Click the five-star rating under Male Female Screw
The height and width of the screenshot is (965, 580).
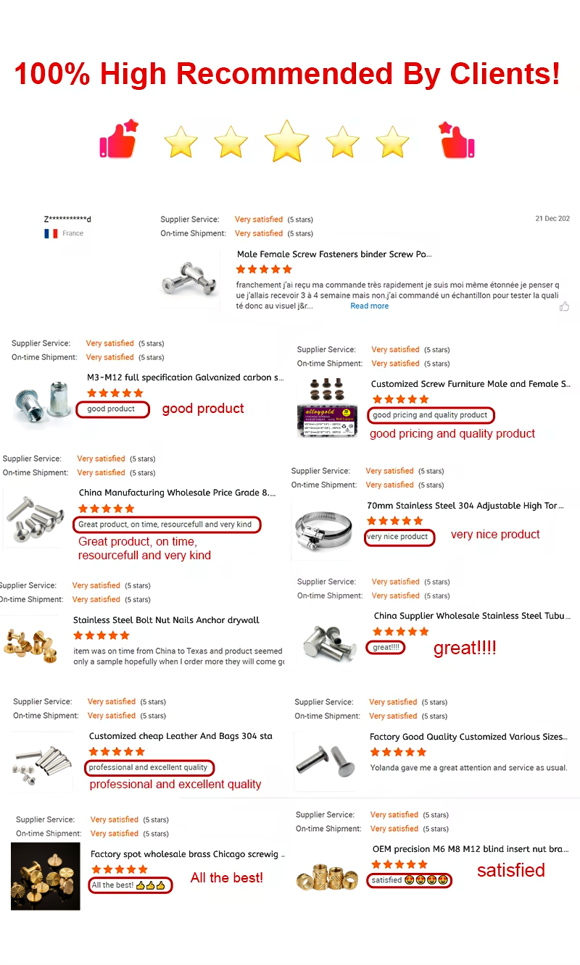[x=264, y=270]
